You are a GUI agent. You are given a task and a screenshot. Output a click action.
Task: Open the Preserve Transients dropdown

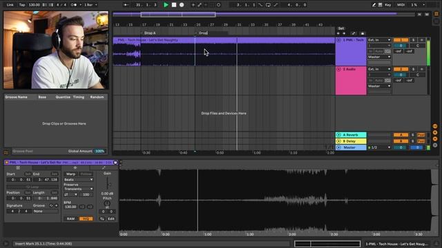pos(78,189)
